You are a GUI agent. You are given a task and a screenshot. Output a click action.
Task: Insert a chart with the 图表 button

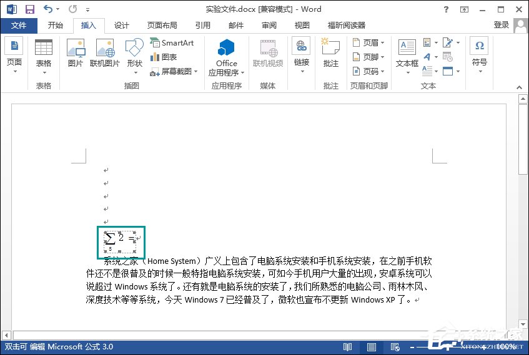point(164,57)
